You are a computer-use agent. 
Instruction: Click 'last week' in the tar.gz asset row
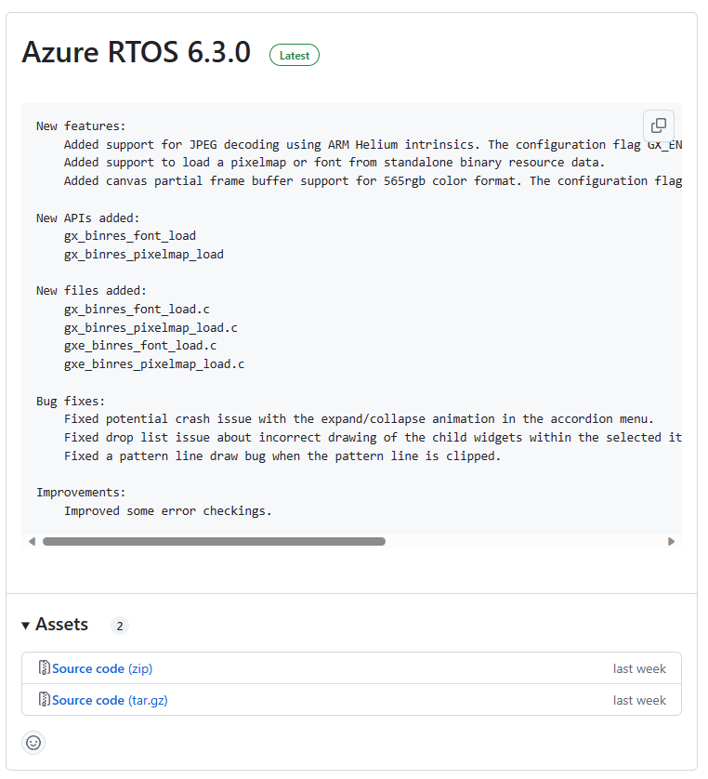click(x=639, y=701)
